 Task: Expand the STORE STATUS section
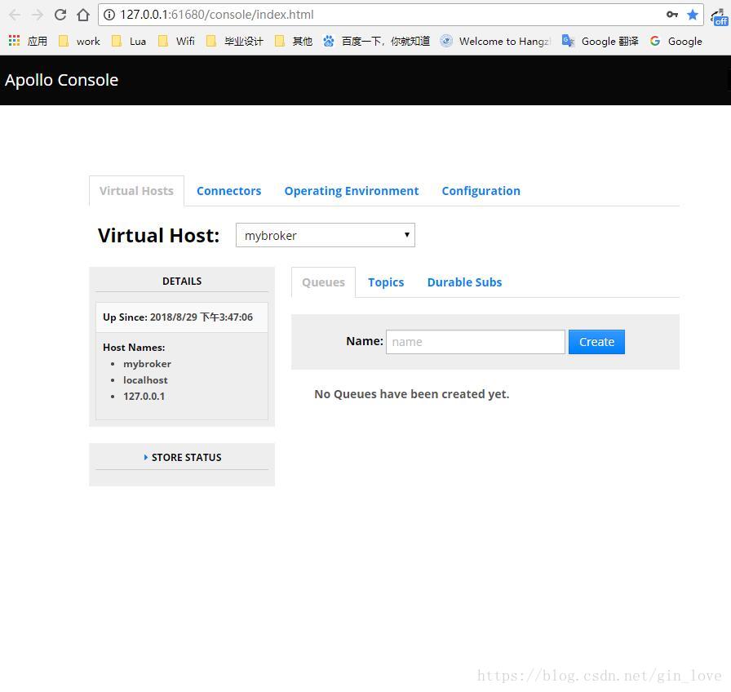tap(182, 458)
